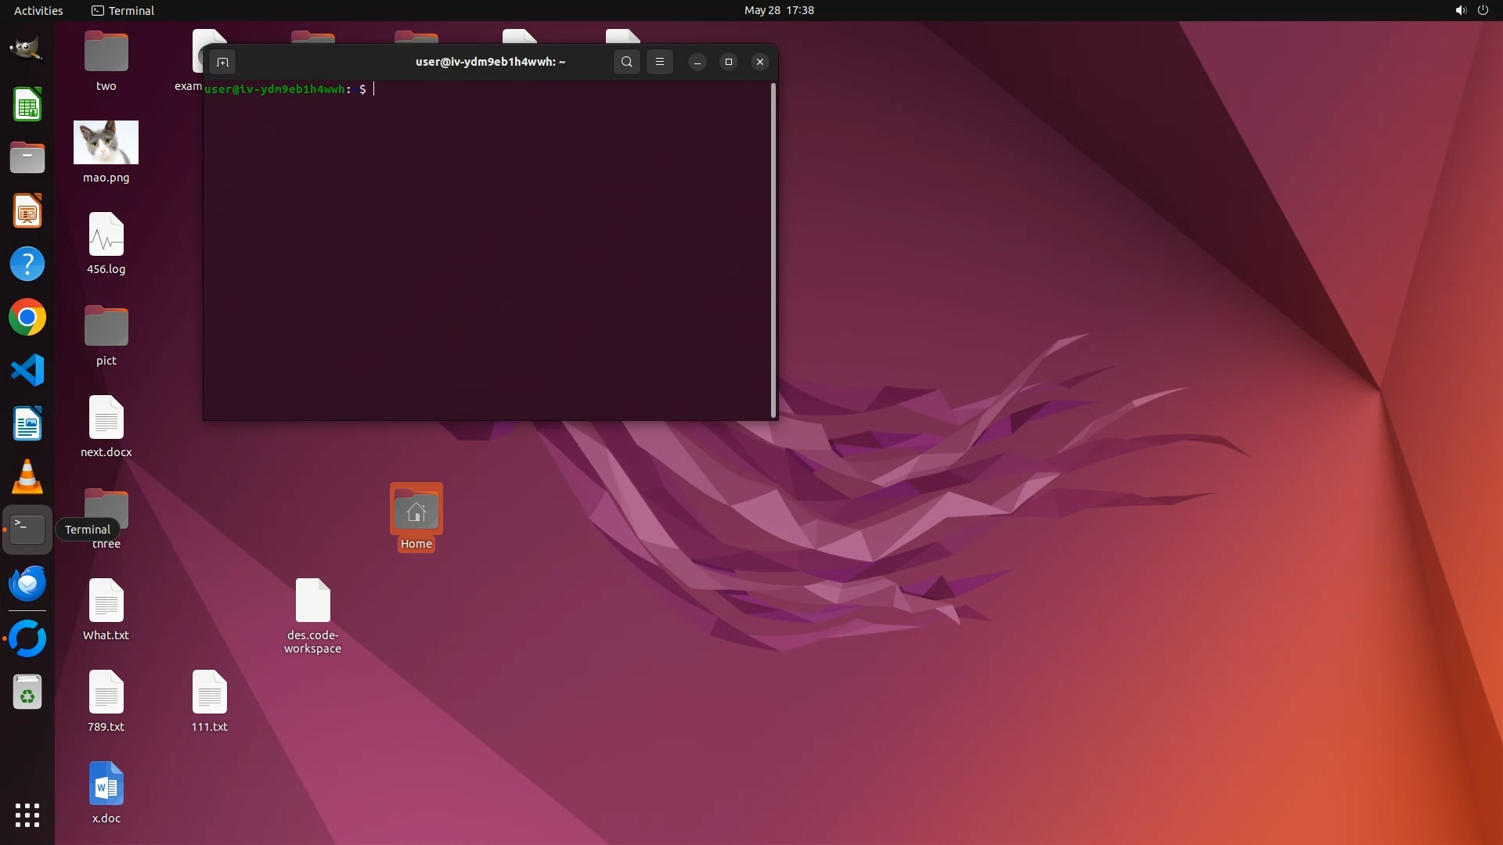Open the date and time calendar
The image size is (1503, 845).
(x=778, y=10)
